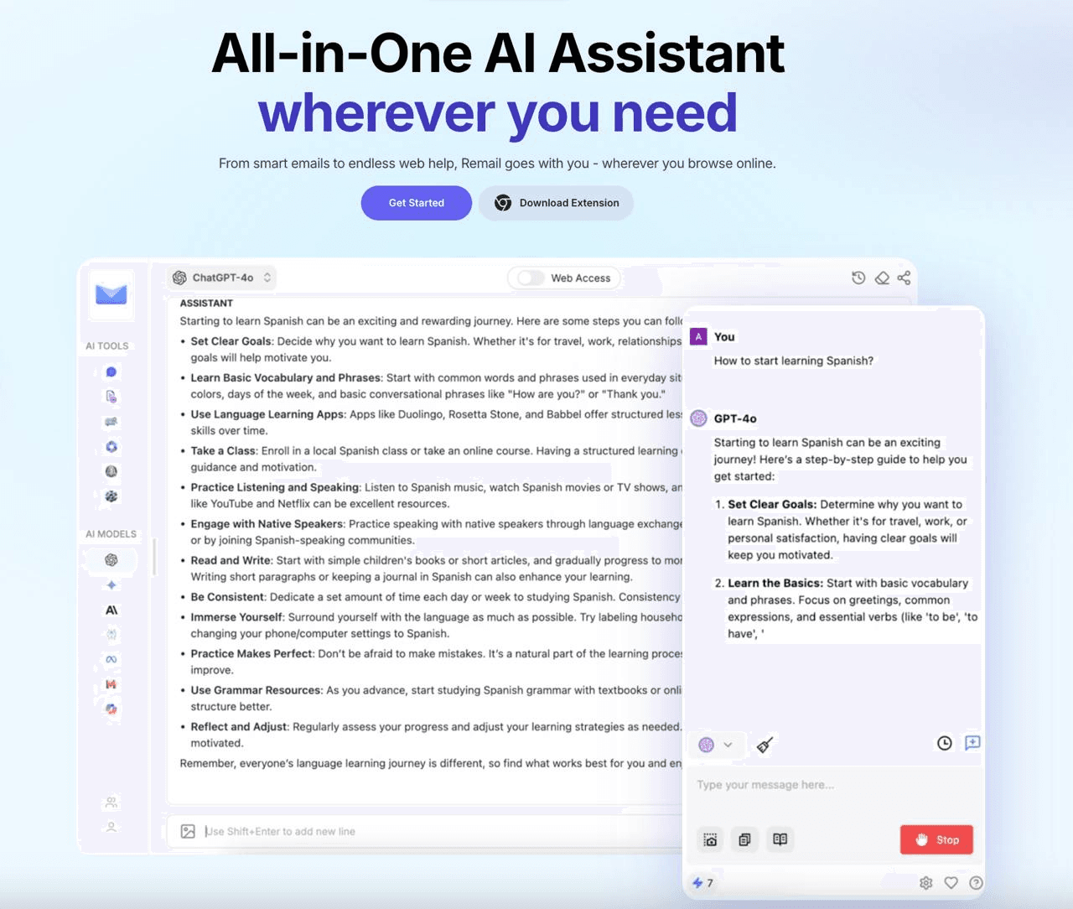The width and height of the screenshot is (1073, 909).
Task: Click the eraser icon to clear chat
Action: (x=882, y=278)
